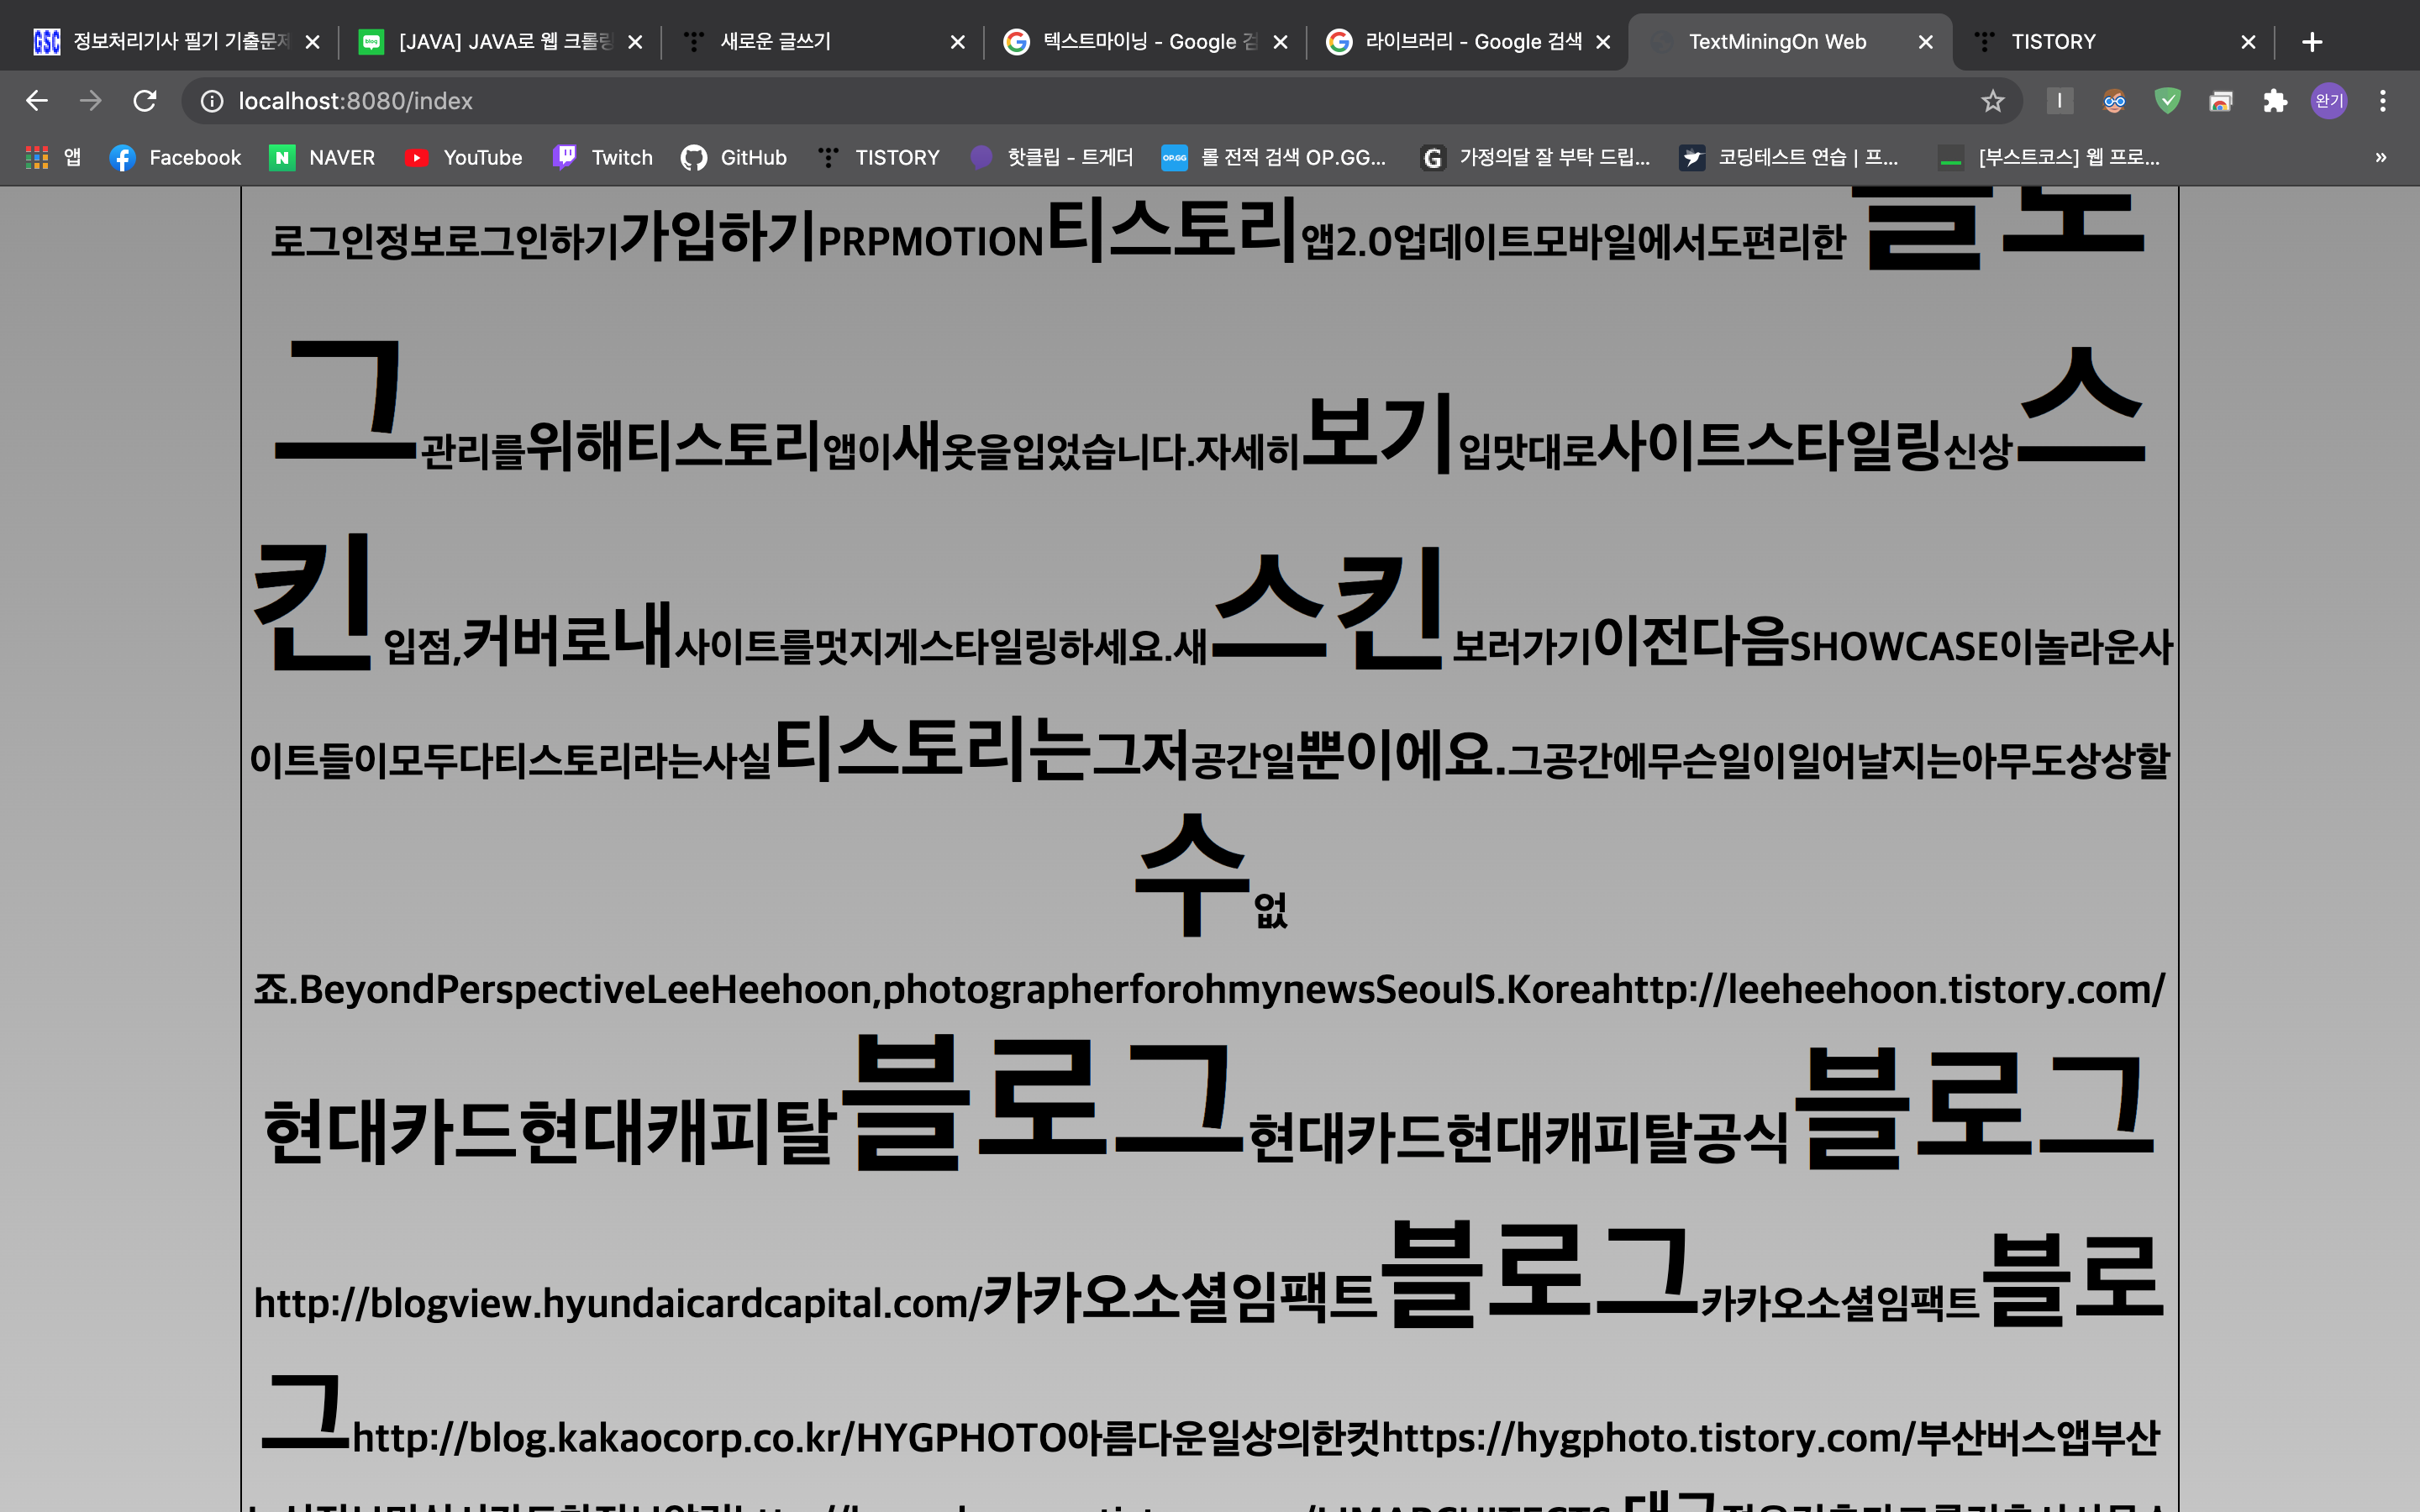Click the text SHOWCASE in the page
Screen dimensions: 2420x1512
click(1894, 646)
